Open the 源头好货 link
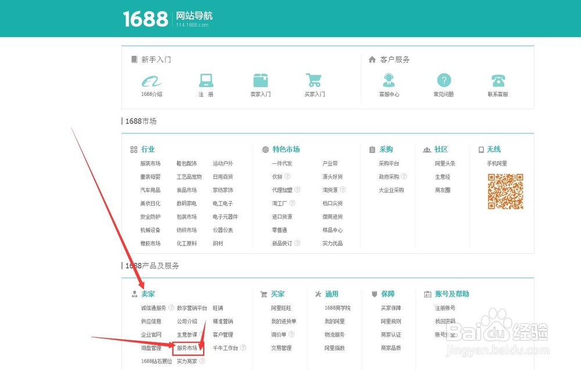Screen dimensions: 581x370 332,177
